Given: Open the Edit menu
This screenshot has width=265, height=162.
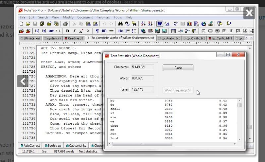Looking at the screenshot, I should click(x=31, y=17).
